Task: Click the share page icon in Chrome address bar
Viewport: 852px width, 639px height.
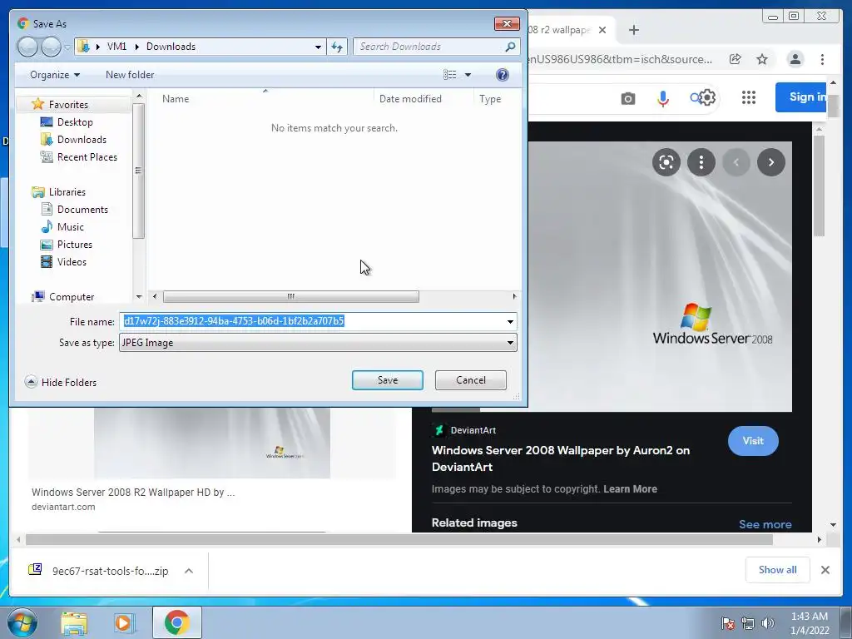Action: pos(736,59)
